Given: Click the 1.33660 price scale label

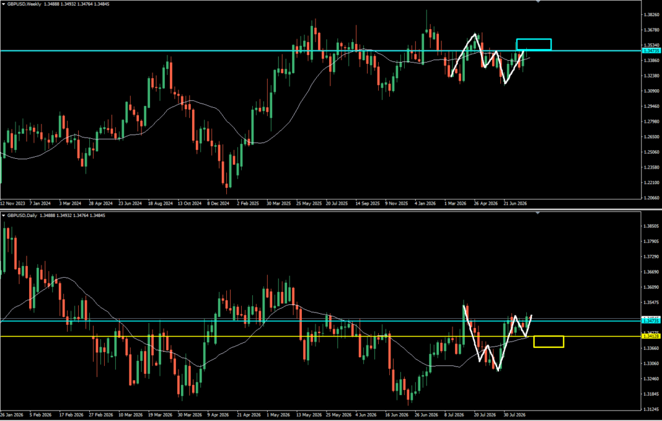Looking at the screenshot, I should click(652, 349).
